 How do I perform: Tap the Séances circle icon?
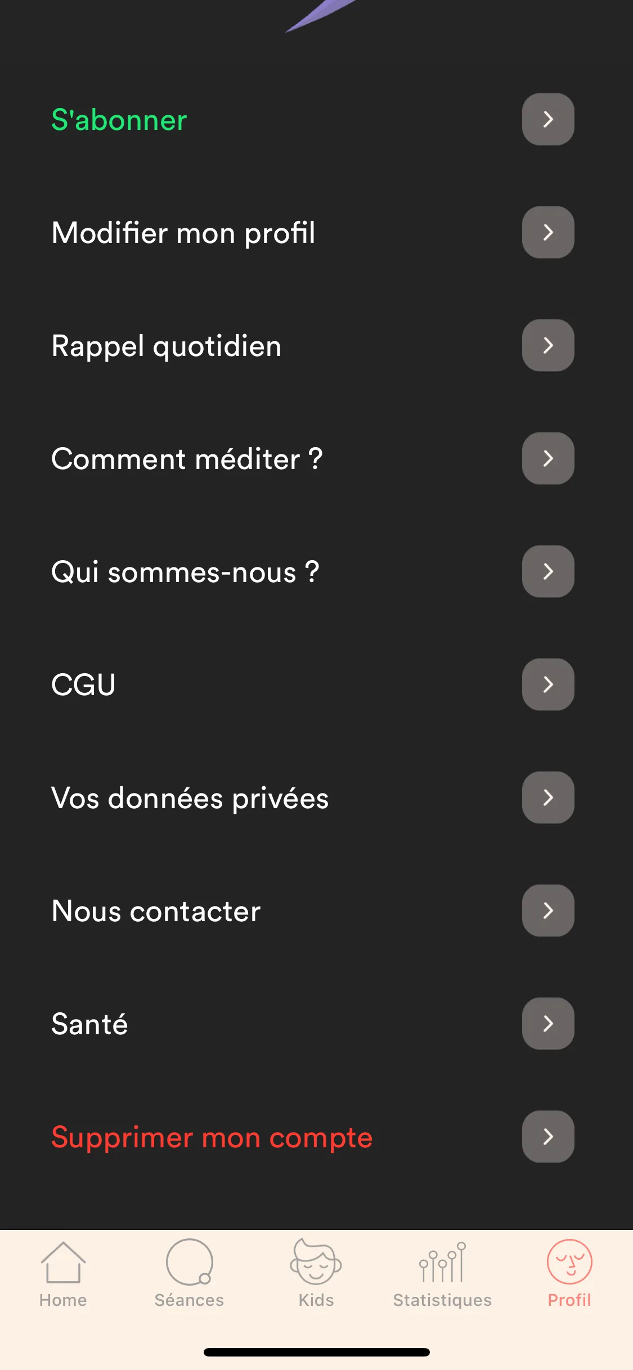tap(190, 1262)
